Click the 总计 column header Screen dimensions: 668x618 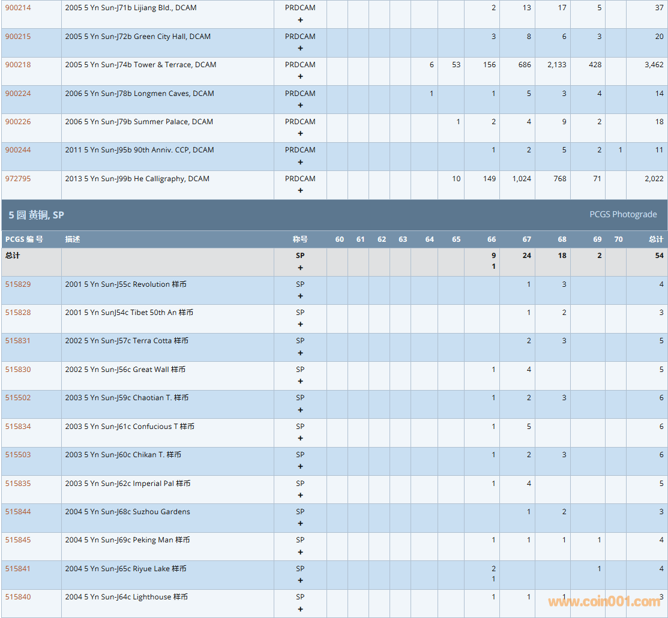(x=655, y=239)
